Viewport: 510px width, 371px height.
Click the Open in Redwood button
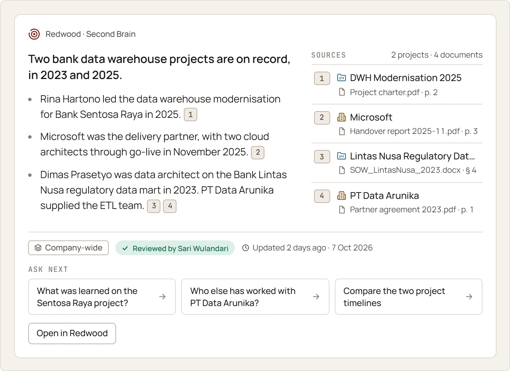[72, 333]
